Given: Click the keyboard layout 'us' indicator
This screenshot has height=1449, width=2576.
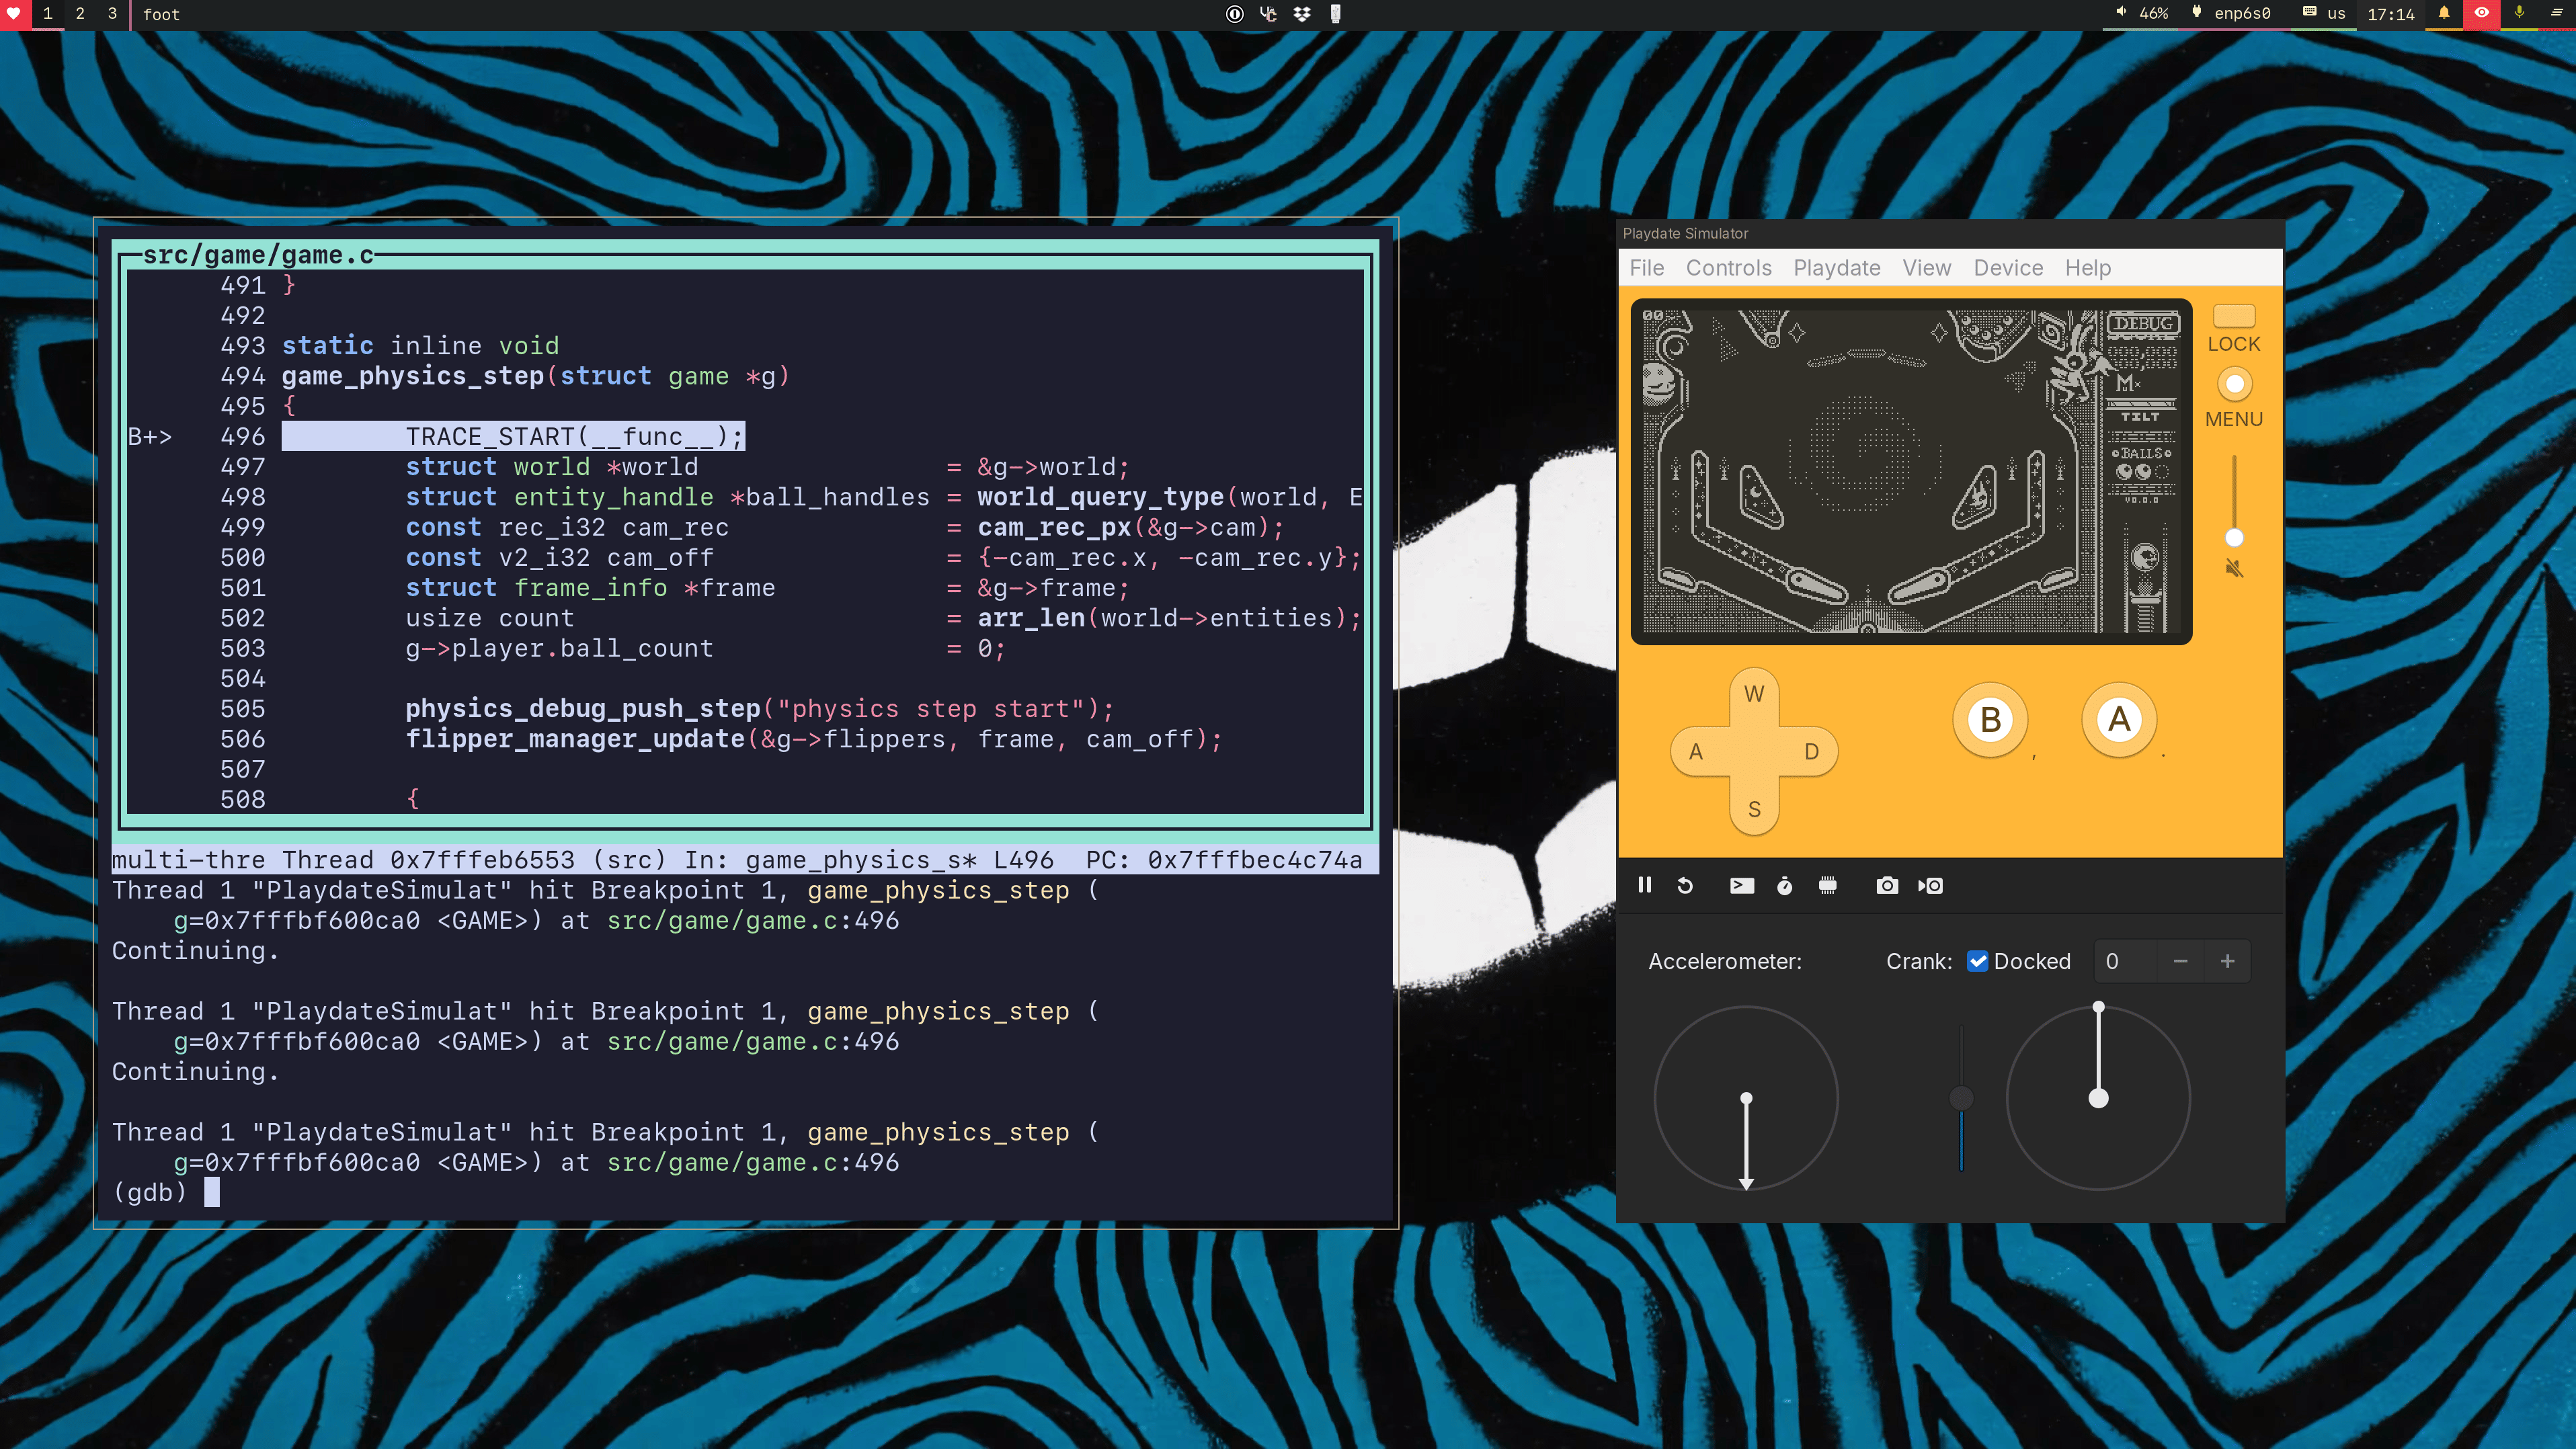Looking at the screenshot, I should 2324,14.
